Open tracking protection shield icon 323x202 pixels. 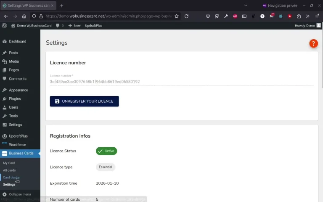pyautogui.click(x=34, y=16)
